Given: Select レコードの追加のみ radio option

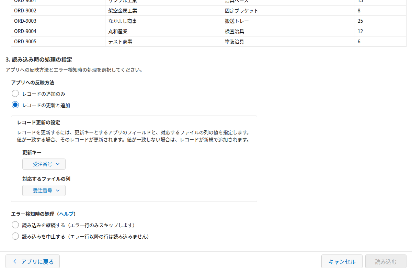Looking at the screenshot, I should tap(15, 94).
